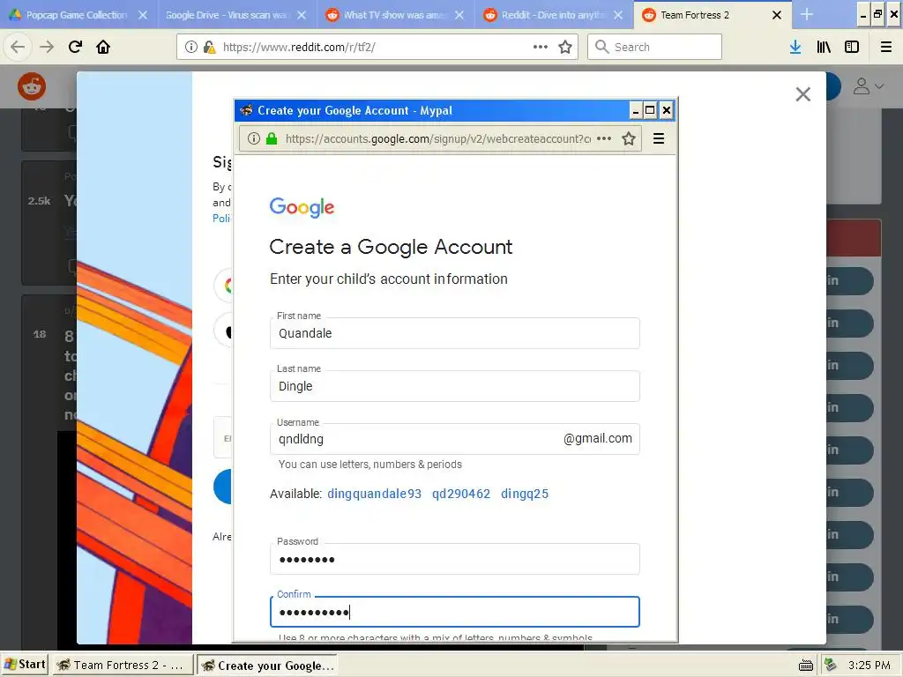Choose suggested username dingquandale93
Image resolution: width=903 pixels, height=677 pixels.
(x=374, y=494)
